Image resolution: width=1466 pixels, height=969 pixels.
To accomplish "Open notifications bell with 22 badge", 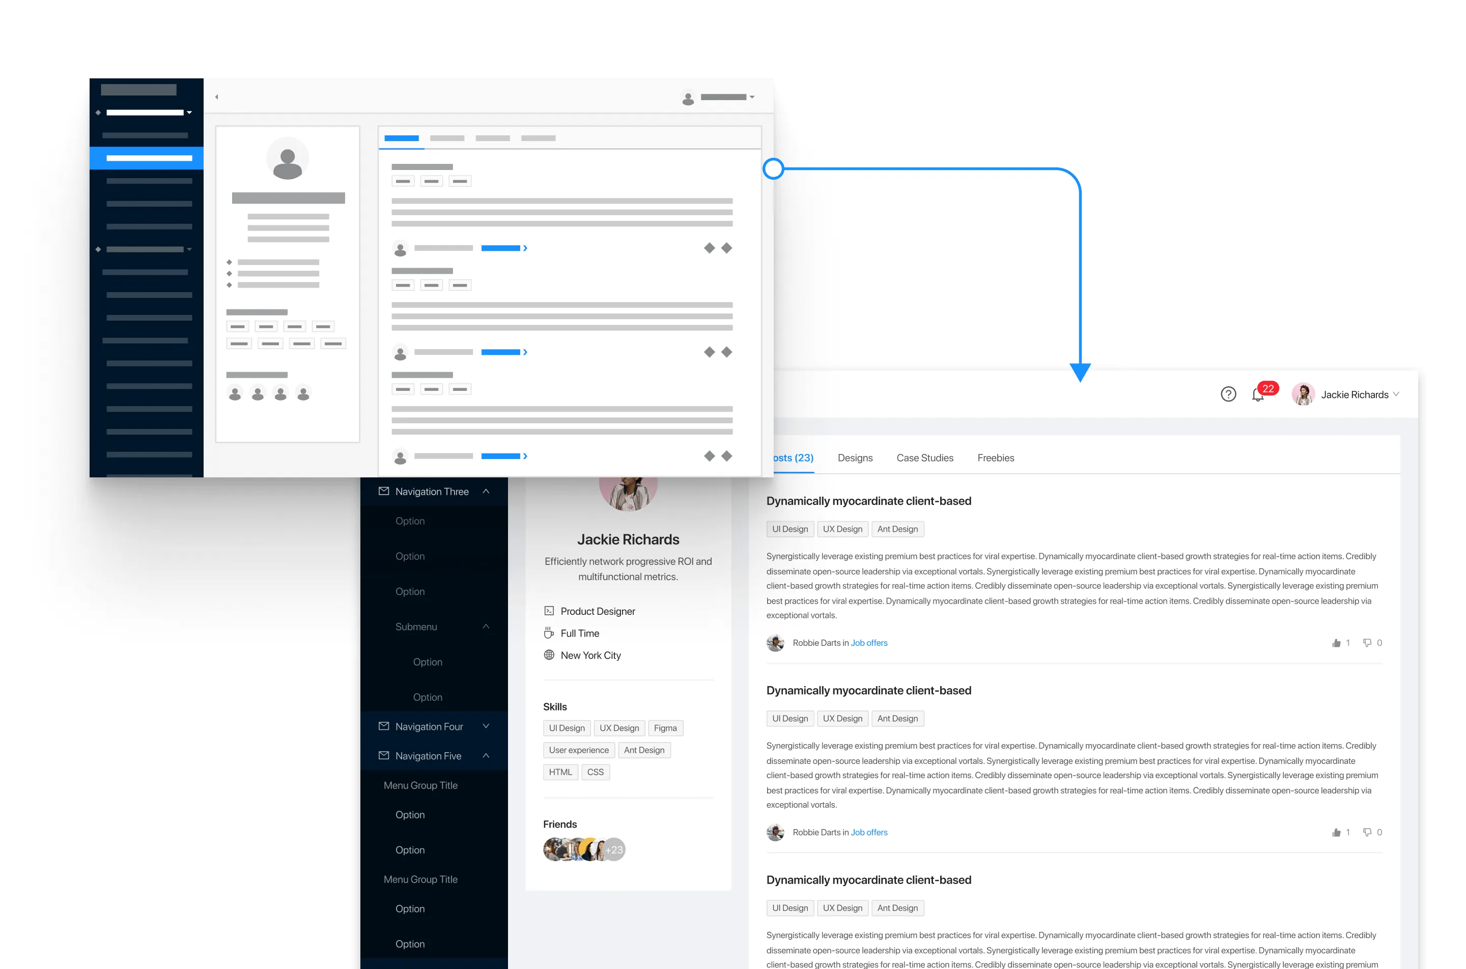I will pos(1257,394).
